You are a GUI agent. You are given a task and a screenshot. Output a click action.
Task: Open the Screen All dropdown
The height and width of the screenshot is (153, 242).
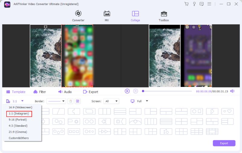point(111,101)
